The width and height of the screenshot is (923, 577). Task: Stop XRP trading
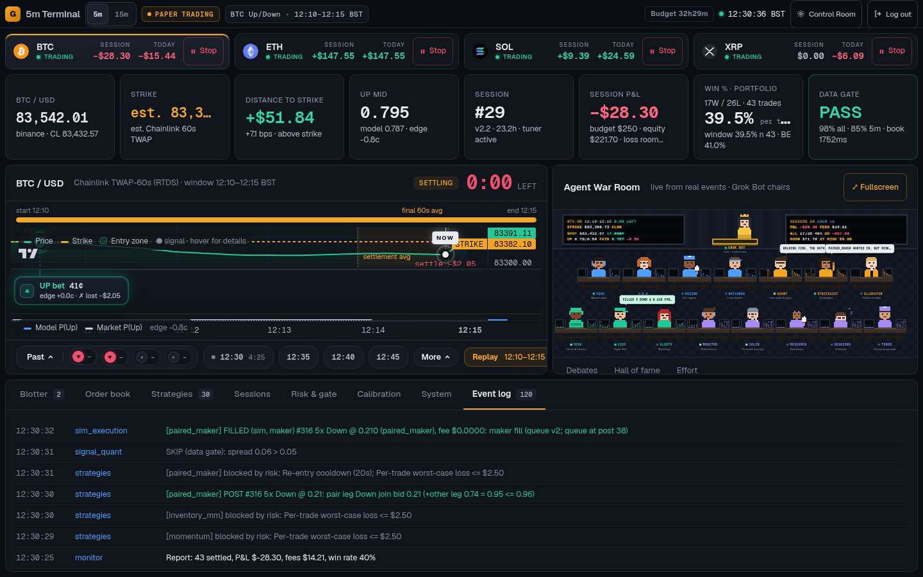(892, 51)
